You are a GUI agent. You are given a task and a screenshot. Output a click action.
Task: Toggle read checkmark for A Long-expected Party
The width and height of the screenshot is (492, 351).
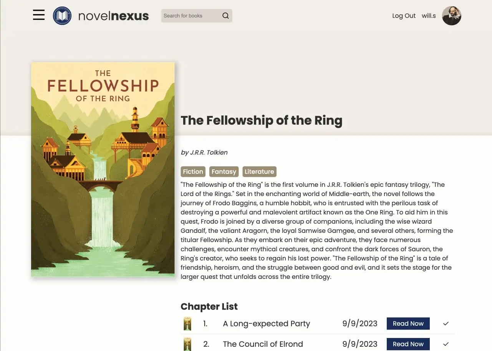coord(446,323)
